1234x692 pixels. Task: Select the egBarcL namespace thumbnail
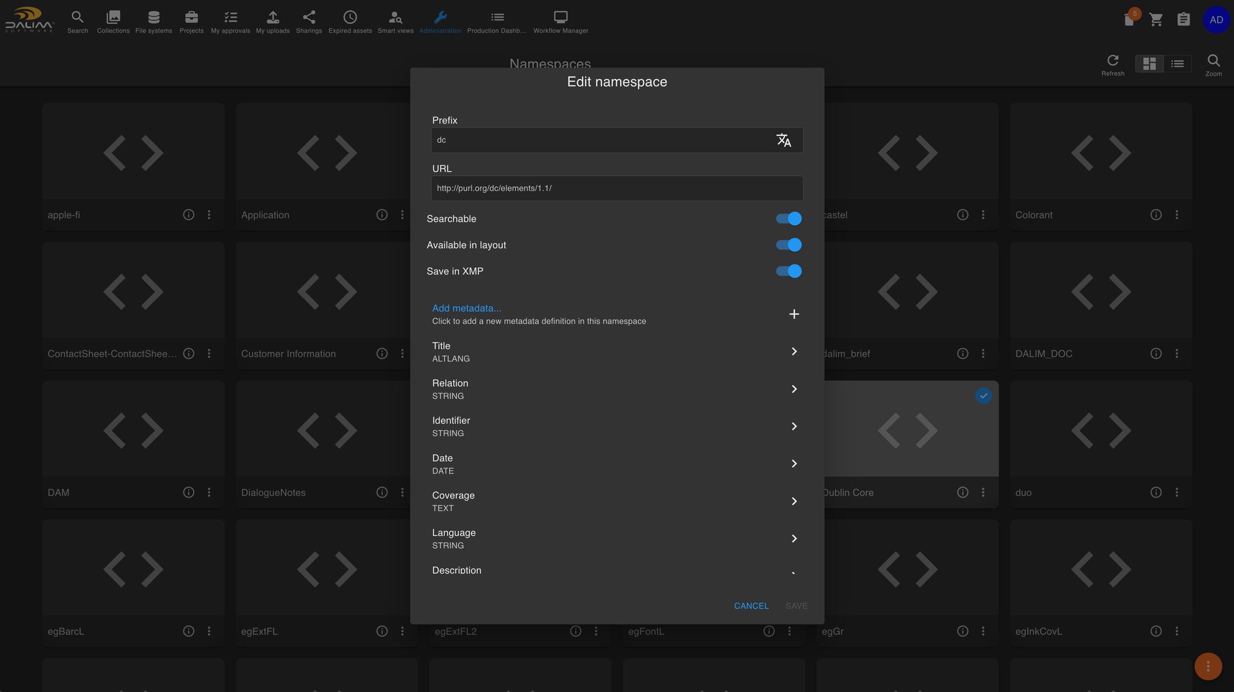click(x=133, y=568)
